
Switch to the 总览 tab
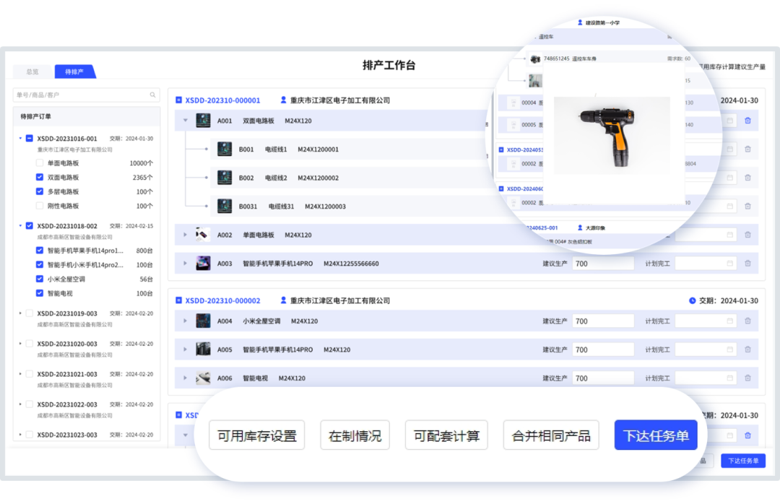[31, 71]
